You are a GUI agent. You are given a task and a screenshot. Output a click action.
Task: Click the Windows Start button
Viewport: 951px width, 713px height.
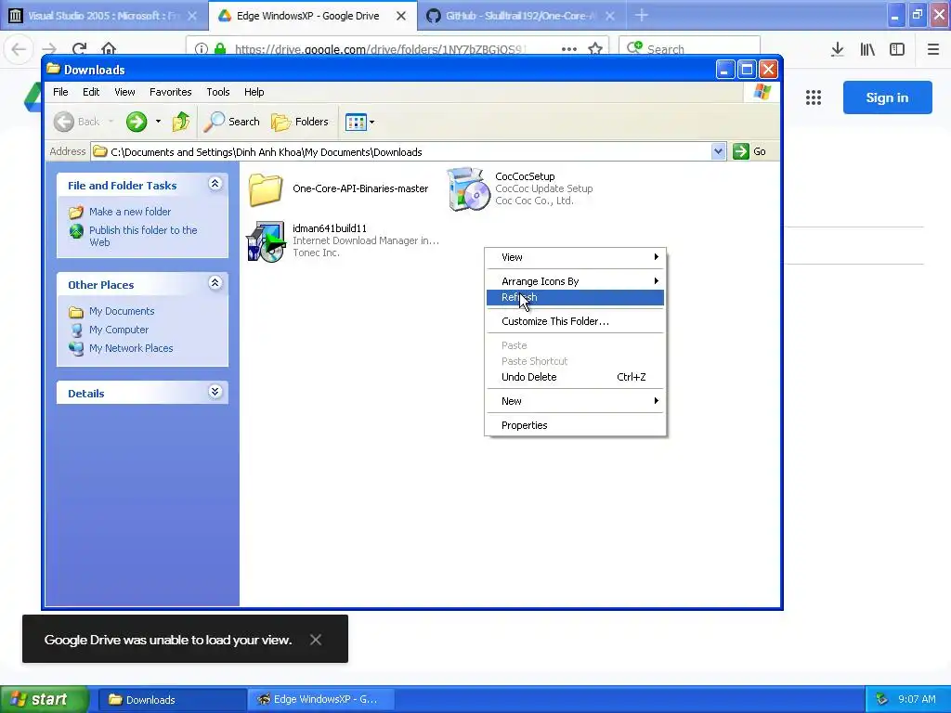45,700
